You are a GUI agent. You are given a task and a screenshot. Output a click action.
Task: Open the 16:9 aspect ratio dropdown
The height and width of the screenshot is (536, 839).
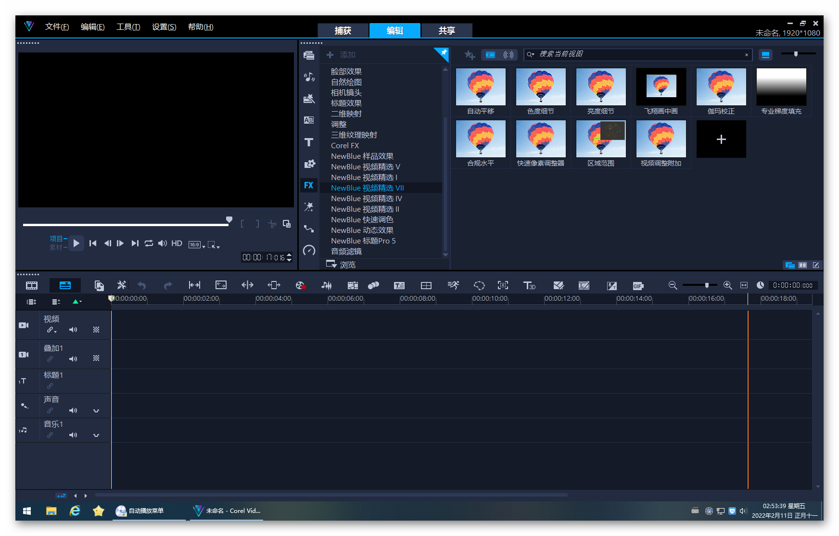(x=197, y=245)
